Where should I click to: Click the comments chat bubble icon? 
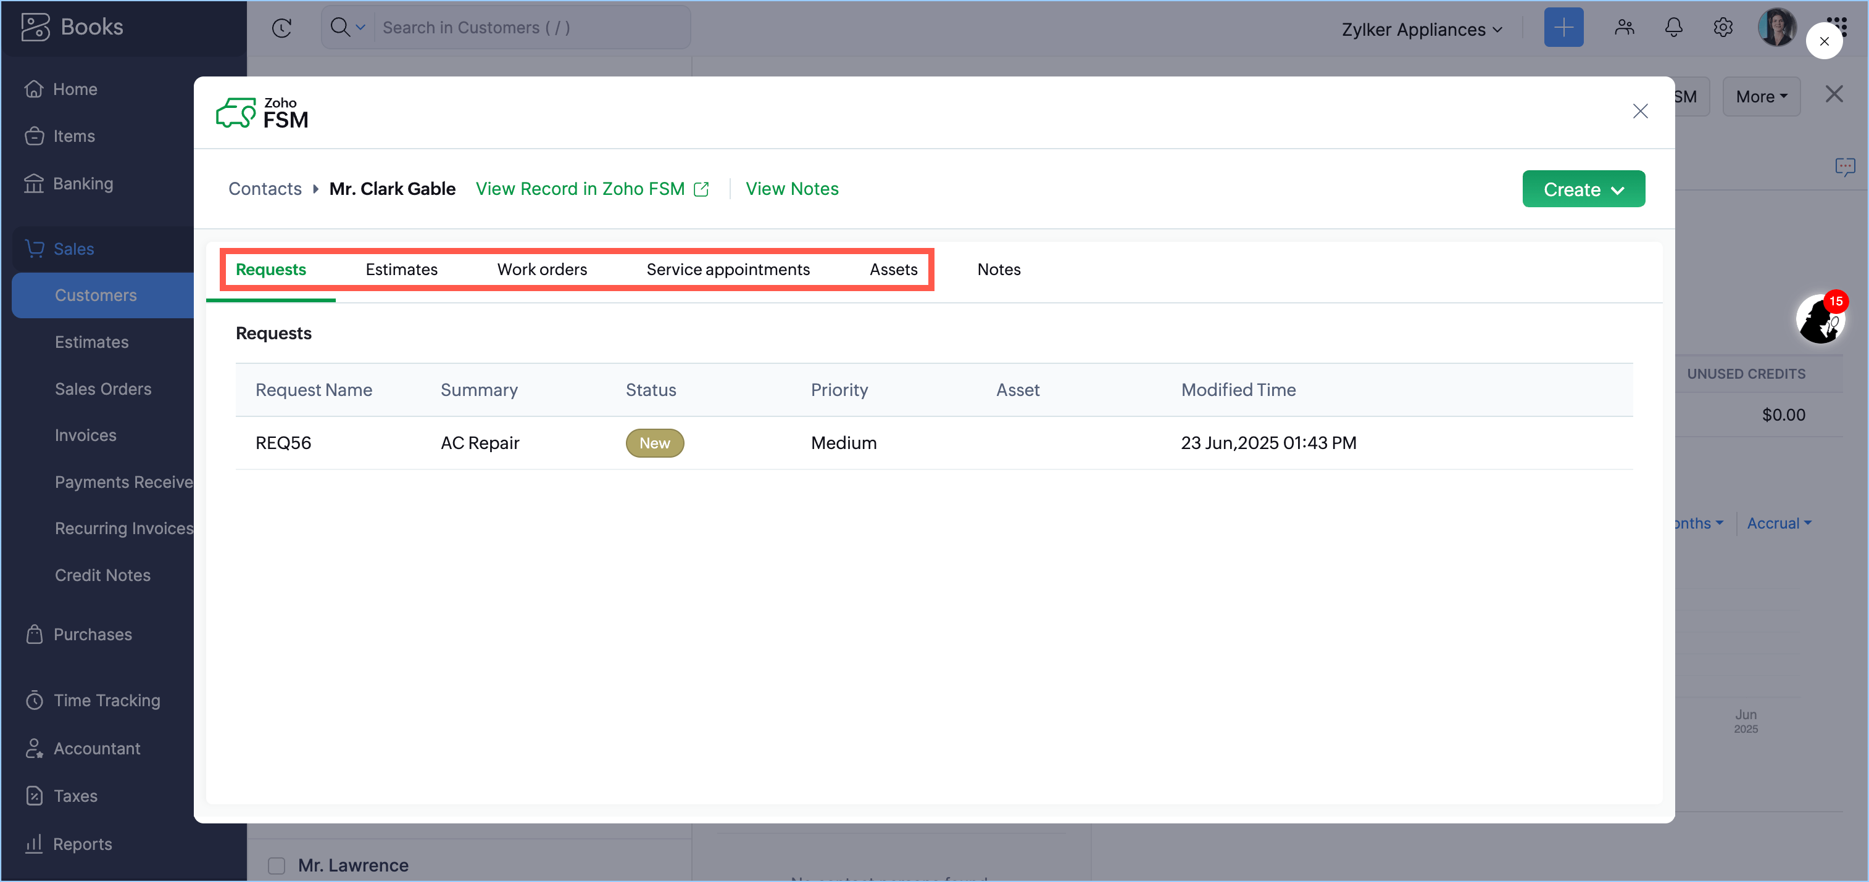click(1844, 167)
